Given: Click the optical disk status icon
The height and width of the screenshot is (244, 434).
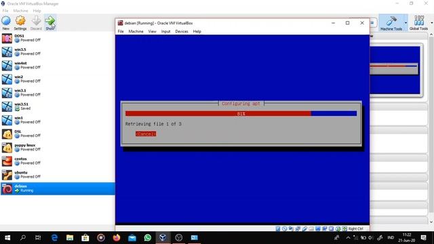Looking at the screenshot, I should coord(284,229).
